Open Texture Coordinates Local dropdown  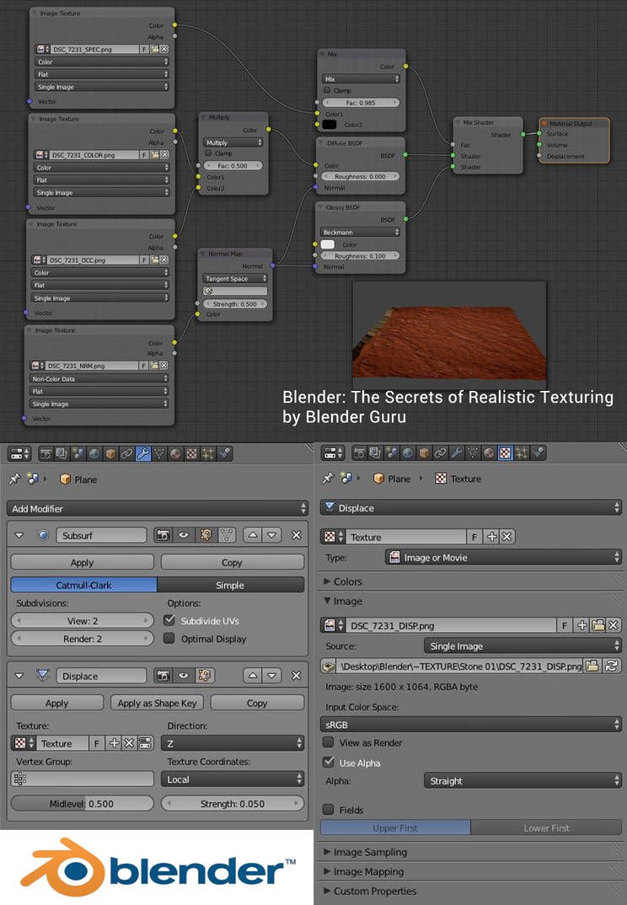[233, 779]
